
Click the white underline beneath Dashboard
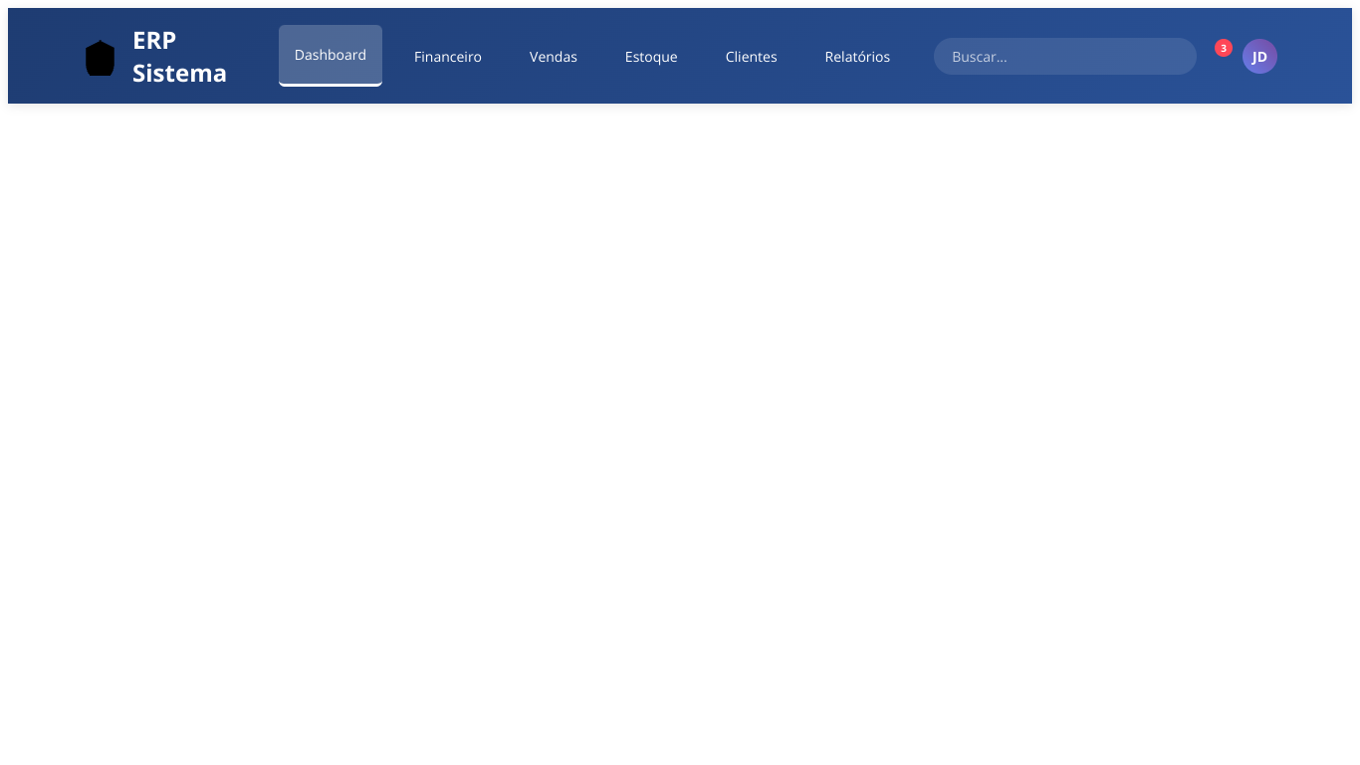pyautogui.click(x=331, y=85)
